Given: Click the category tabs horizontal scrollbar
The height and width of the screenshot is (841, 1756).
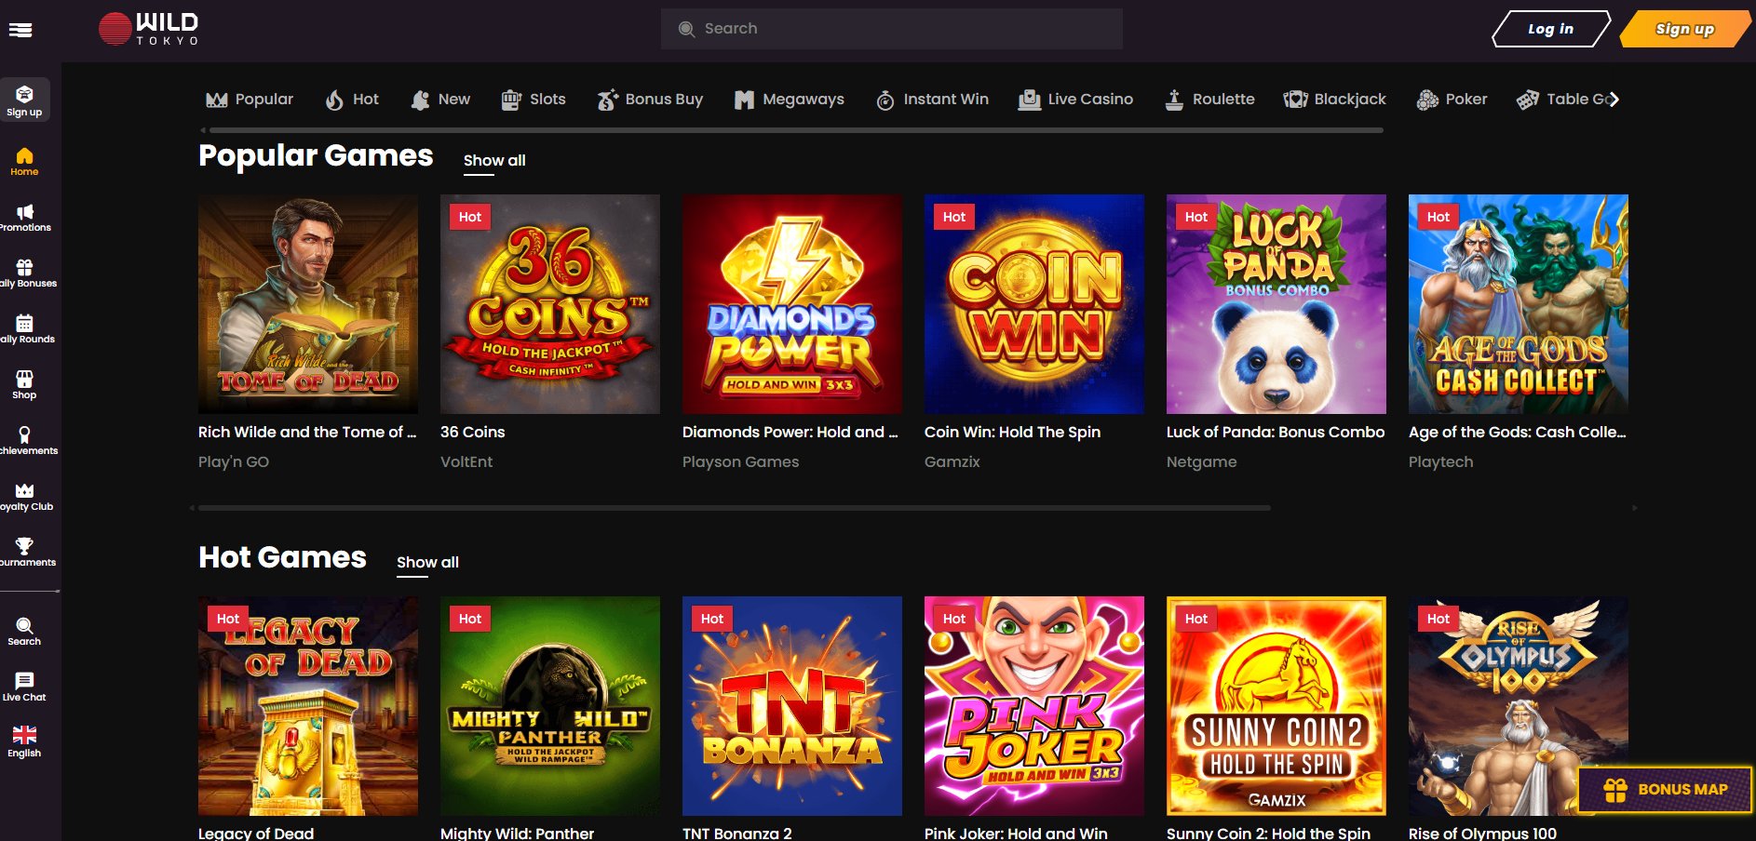Looking at the screenshot, I should [x=794, y=130].
